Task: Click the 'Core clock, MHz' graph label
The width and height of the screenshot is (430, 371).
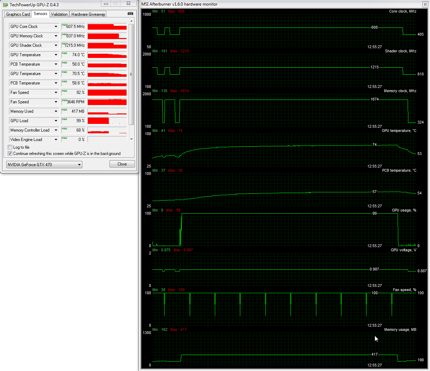Action: tap(403, 11)
